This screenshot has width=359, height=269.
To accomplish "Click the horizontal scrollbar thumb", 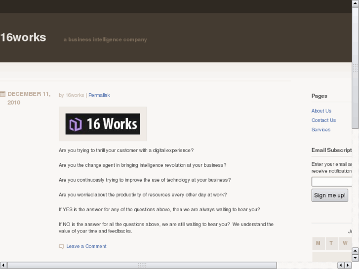I will tap(142, 265).
